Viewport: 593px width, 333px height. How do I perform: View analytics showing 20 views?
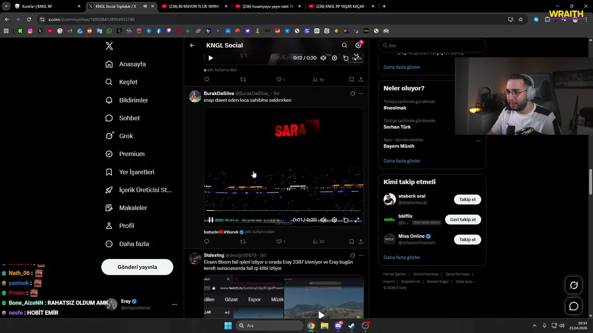pyautogui.click(x=318, y=241)
